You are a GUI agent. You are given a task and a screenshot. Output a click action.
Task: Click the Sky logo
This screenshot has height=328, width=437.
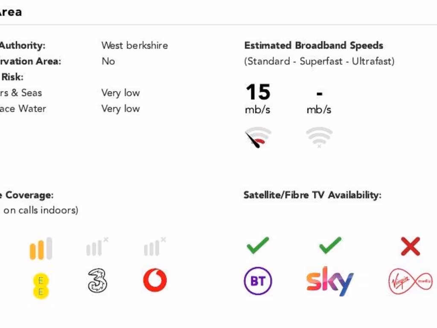point(330,281)
